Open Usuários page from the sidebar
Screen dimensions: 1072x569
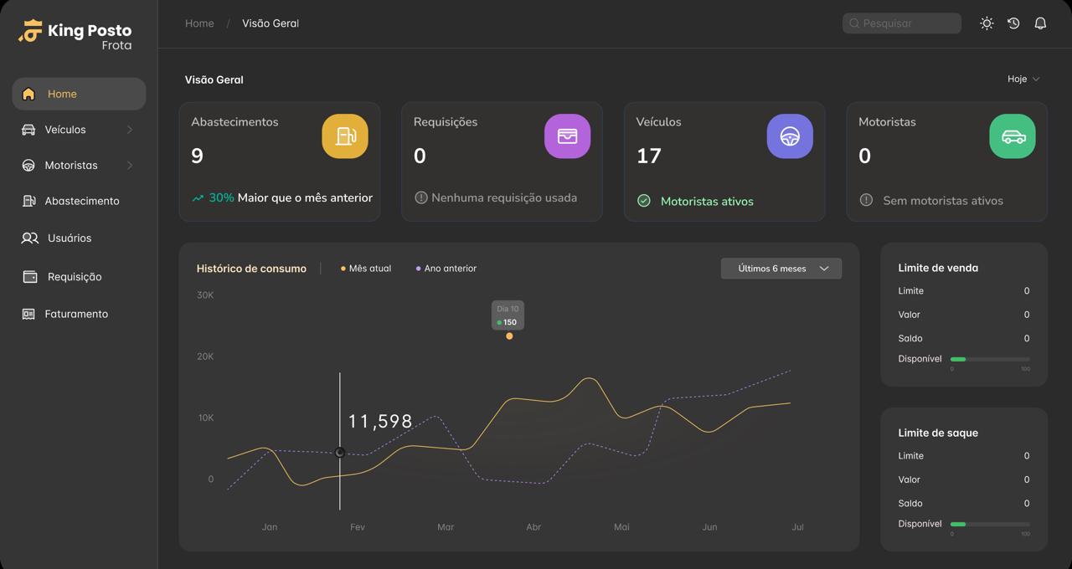point(69,238)
